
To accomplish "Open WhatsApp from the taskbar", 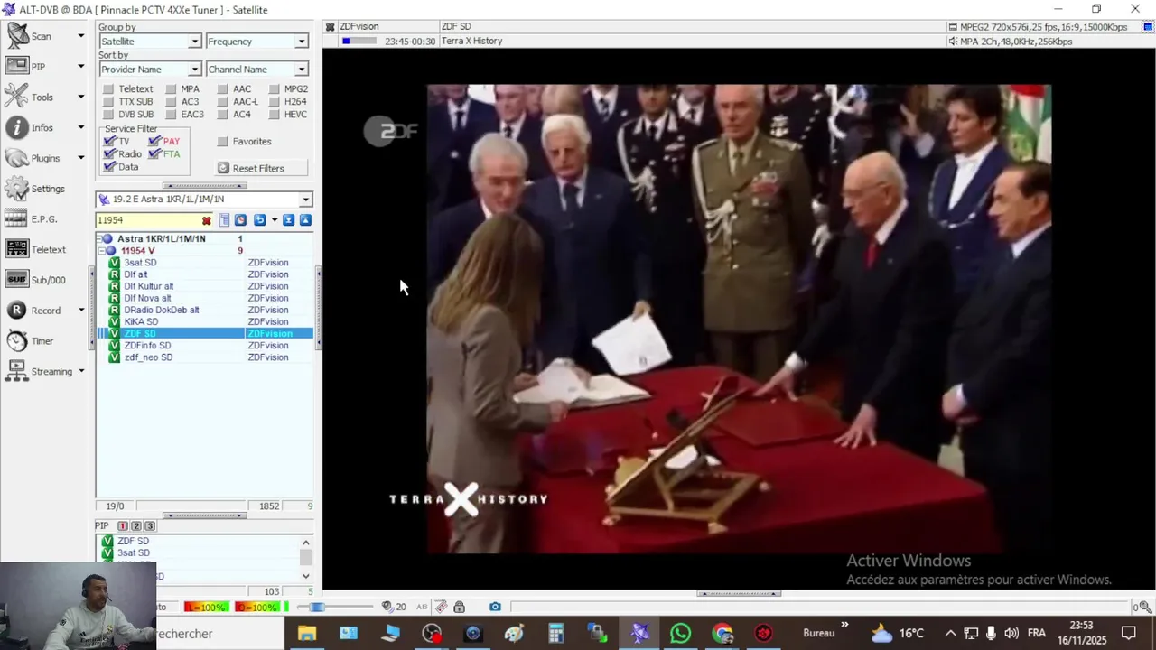I will (680, 633).
